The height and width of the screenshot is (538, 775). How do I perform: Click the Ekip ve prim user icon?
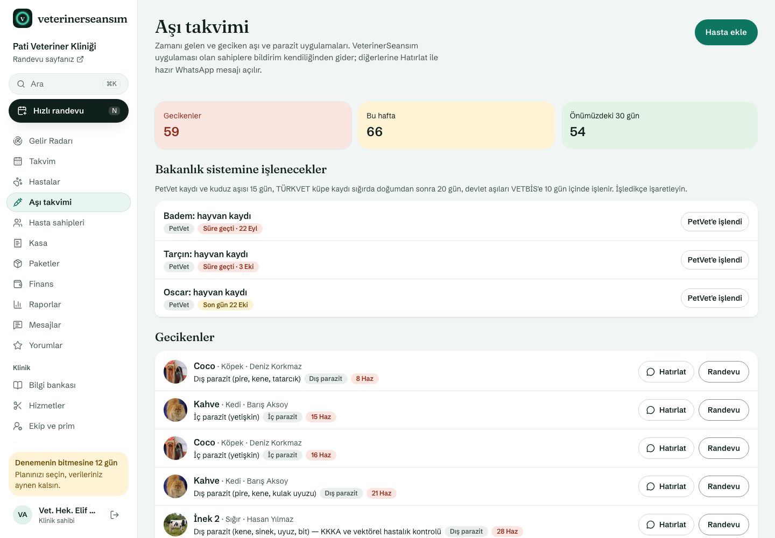[18, 426]
